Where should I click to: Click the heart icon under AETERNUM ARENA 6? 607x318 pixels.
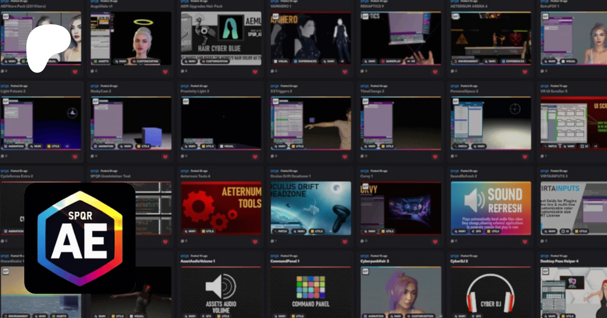pyautogui.click(x=525, y=72)
